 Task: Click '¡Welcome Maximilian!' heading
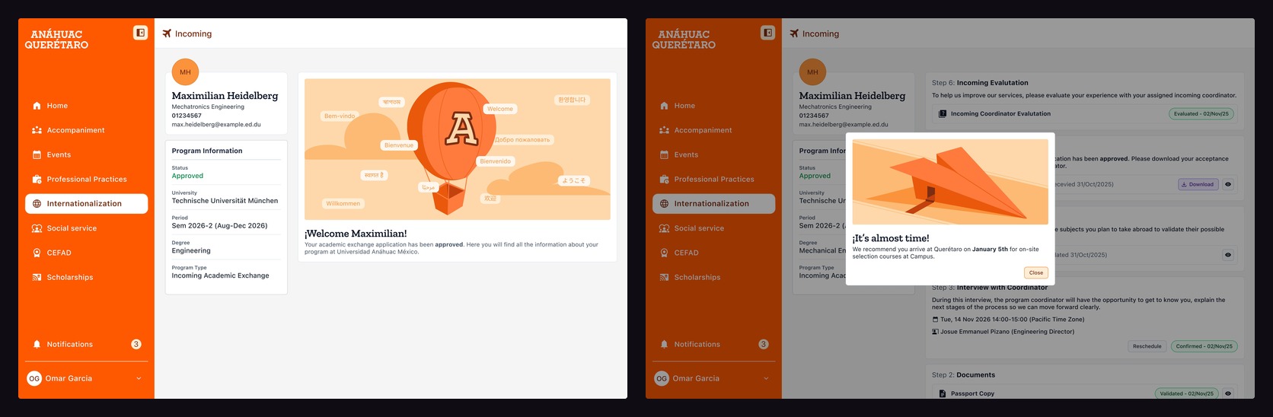tap(356, 234)
